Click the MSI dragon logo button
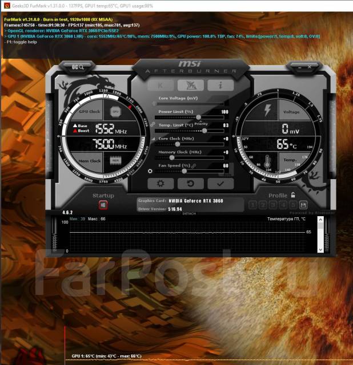Viewport: 353px width, 365px height. (190, 85)
